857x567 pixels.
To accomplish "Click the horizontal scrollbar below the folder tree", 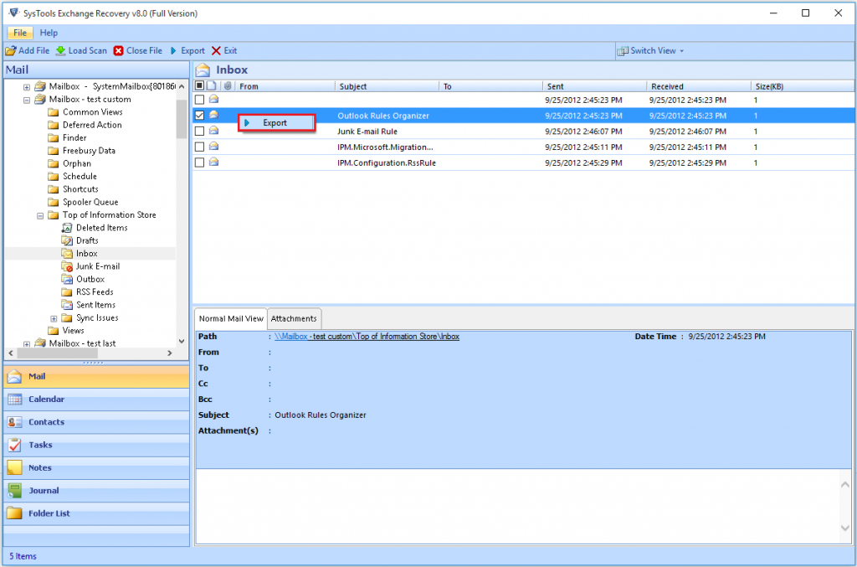I will coord(59,353).
